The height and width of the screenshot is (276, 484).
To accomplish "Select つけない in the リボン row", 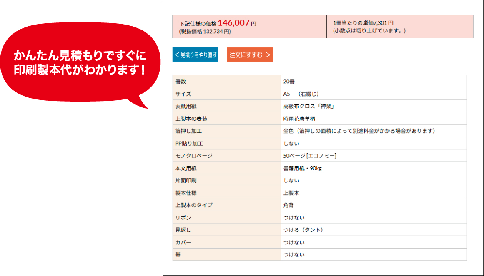I will click(294, 218).
